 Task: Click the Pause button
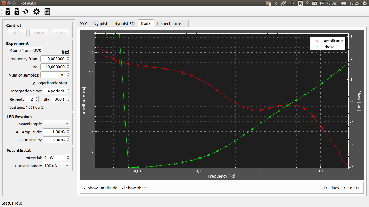[x=39, y=33]
